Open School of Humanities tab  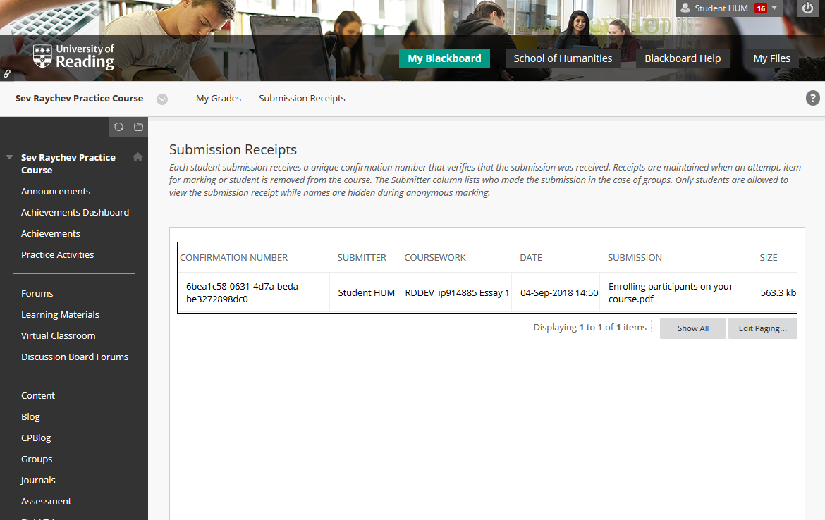tap(563, 58)
